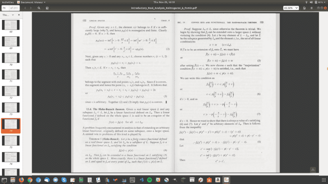Launch Firefox from the taskbar
Image resolution: width=328 pixels, height=184 pixels.
click(x=20, y=180)
